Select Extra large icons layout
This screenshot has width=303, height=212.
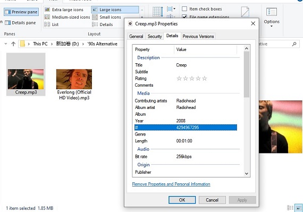[64, 10]
